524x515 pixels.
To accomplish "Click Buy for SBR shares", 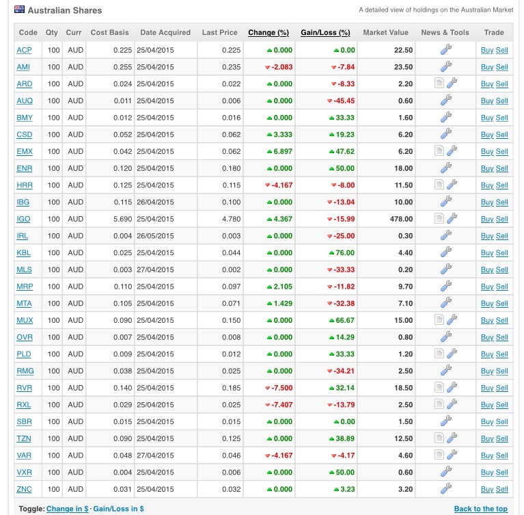I will tap(487, 422).
